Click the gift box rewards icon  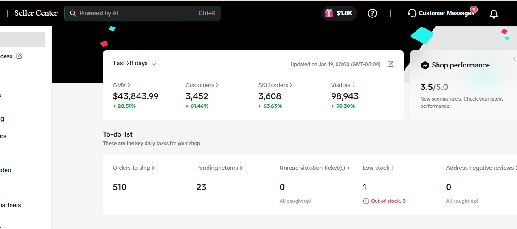point(329,13)
